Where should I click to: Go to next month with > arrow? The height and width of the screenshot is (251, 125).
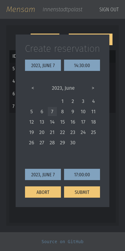(93, 88)
